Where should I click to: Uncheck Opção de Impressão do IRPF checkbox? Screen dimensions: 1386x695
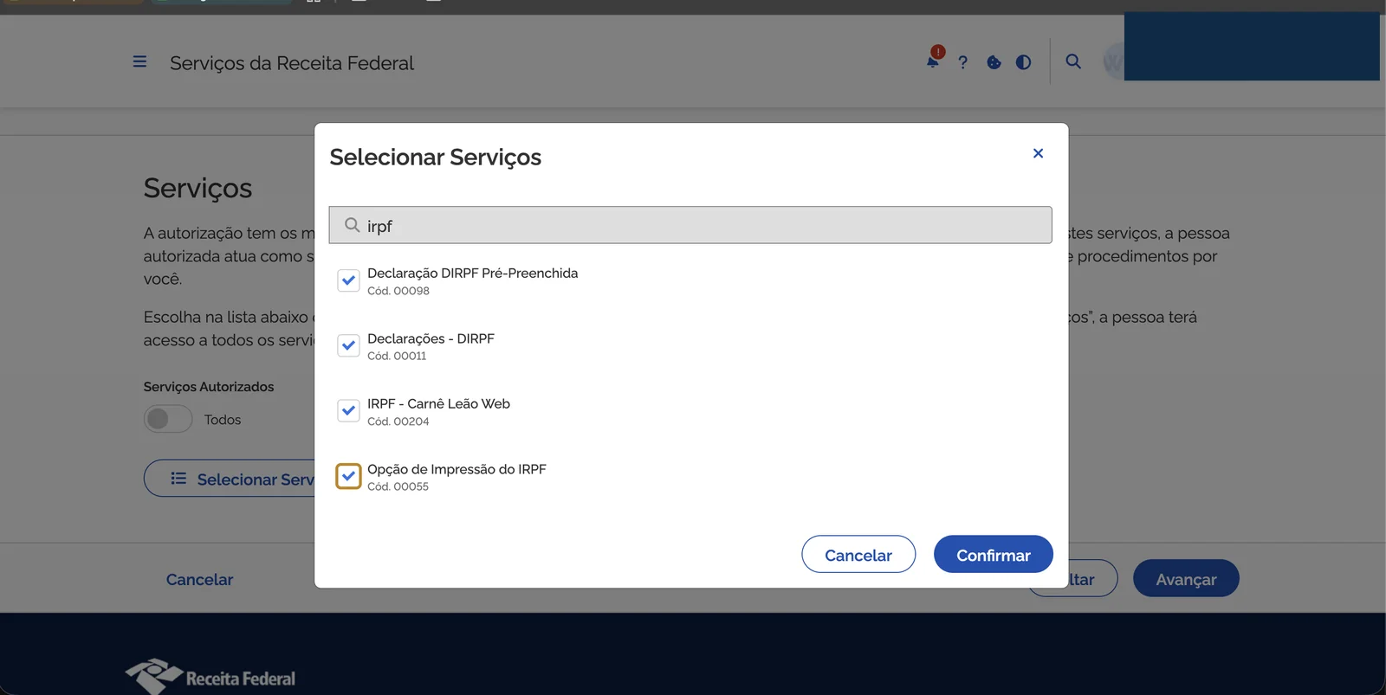[x=348, y=476]
